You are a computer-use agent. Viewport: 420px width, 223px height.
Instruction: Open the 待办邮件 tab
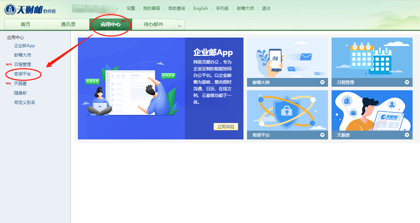tap(153, 25)
